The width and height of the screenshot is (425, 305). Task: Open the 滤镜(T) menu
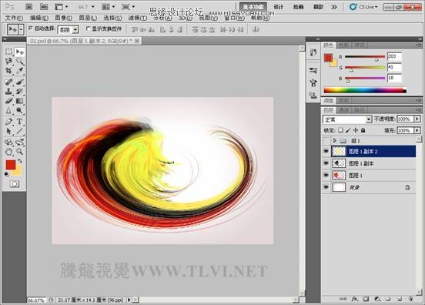tap(138, 18)
